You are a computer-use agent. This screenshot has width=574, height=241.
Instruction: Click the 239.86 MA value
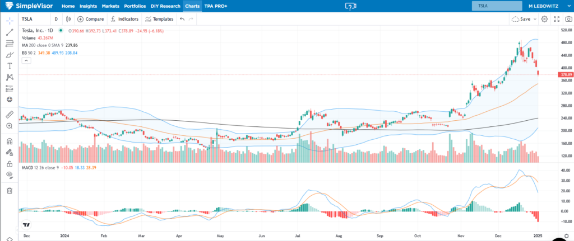(71, 45)
